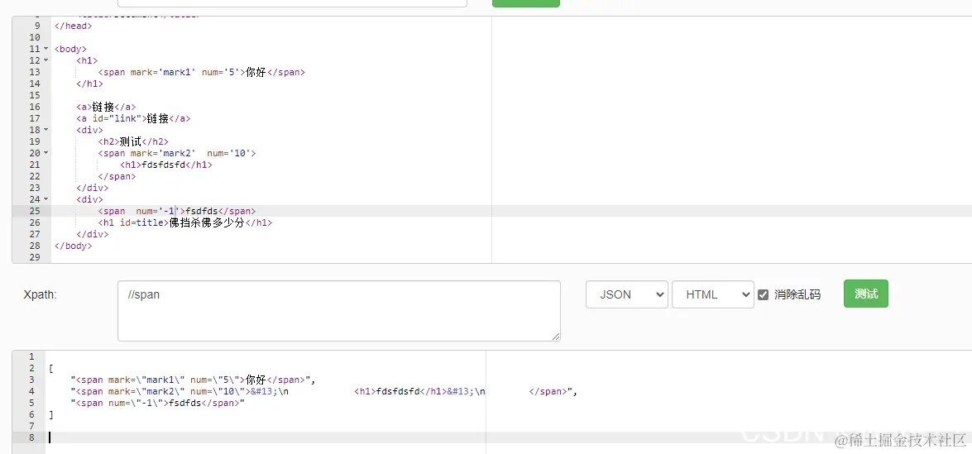
Task: Click line number 8 in output editor gutter
Action: click(x=31, y=438)
